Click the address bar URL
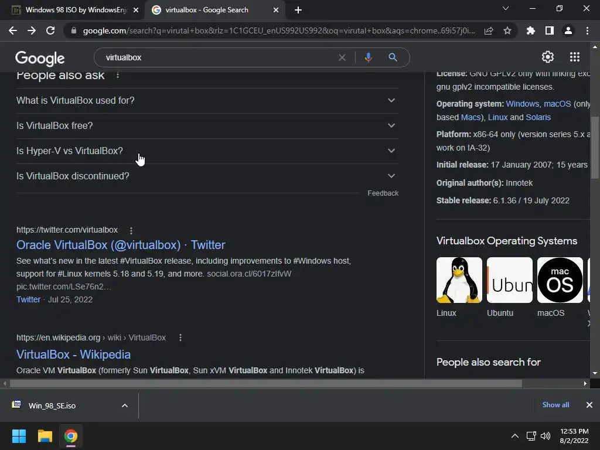600x450 pixels. (278, 30)
